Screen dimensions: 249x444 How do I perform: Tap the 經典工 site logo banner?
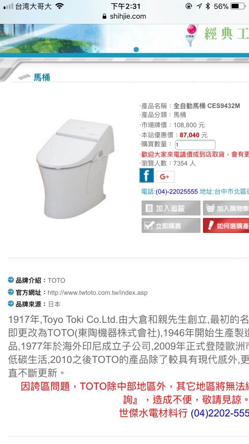point(217,35)
